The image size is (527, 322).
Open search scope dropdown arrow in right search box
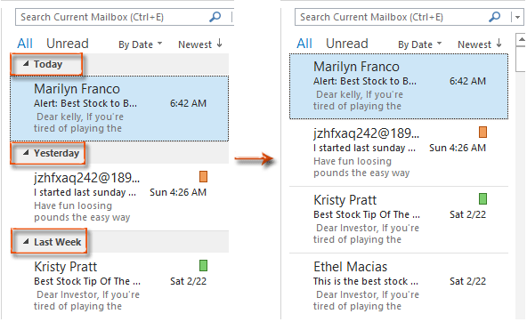point(517,17)
